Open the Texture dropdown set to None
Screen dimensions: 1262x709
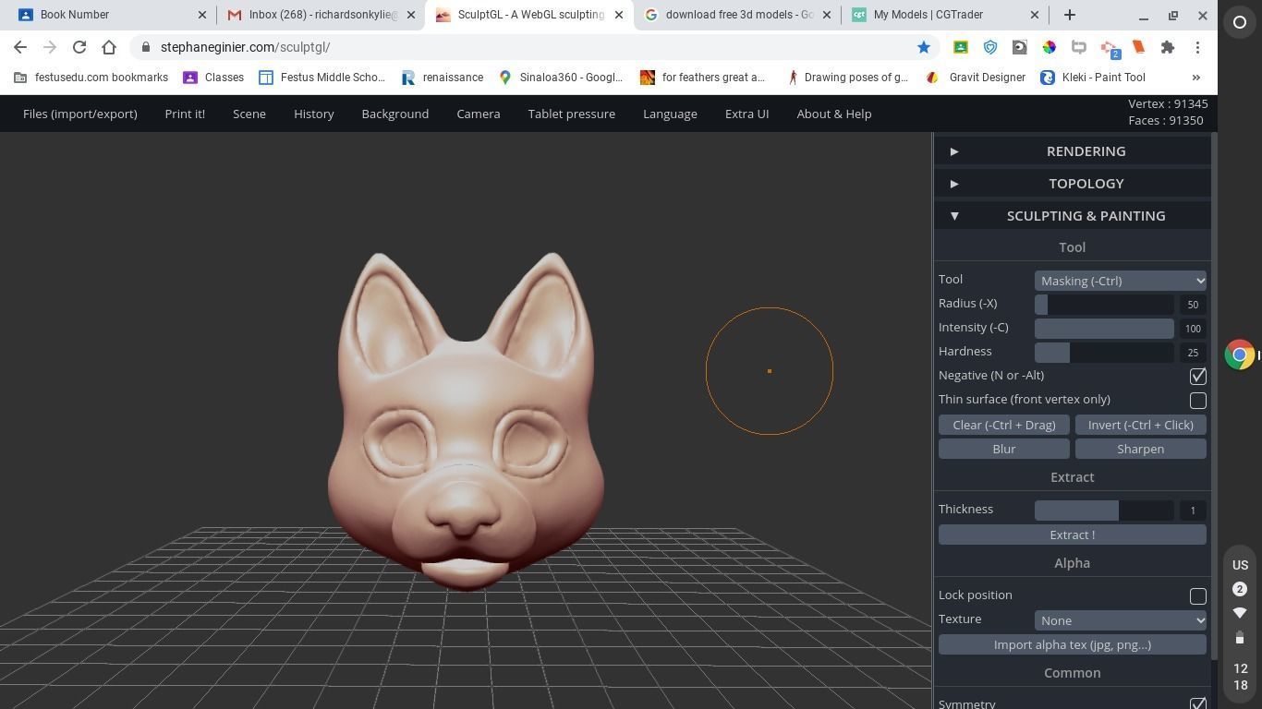[1120, 620]
